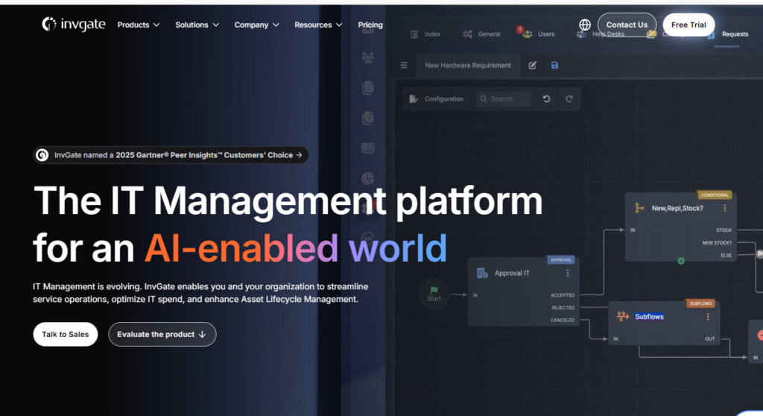
Task: Click the ELSE output label
Action: [x=726, y=255]
